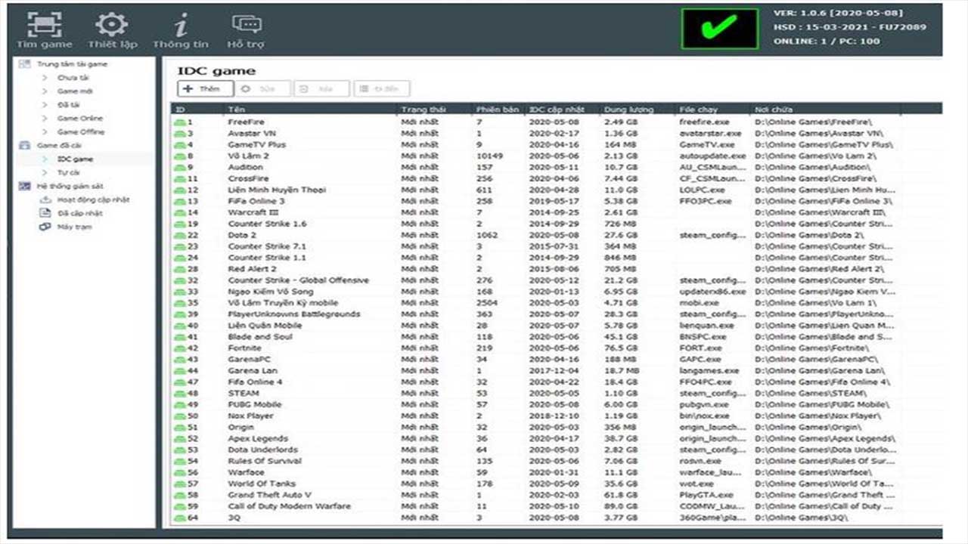
Task: Expand the Chưa tải tree chevron
Action: click(x=45, y=78)
